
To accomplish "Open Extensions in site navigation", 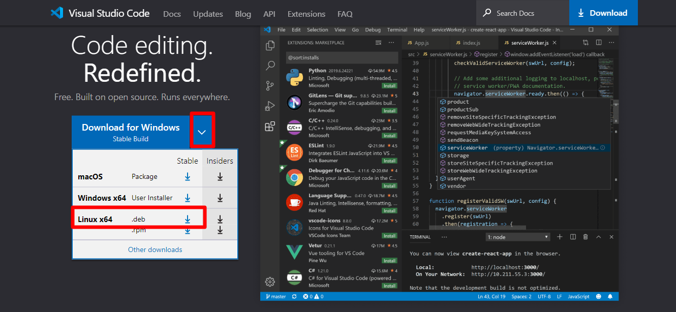I will [306, 14].
